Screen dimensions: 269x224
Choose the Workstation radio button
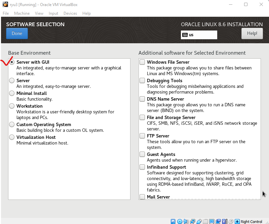pyautogui.click(x=12, y=106)
